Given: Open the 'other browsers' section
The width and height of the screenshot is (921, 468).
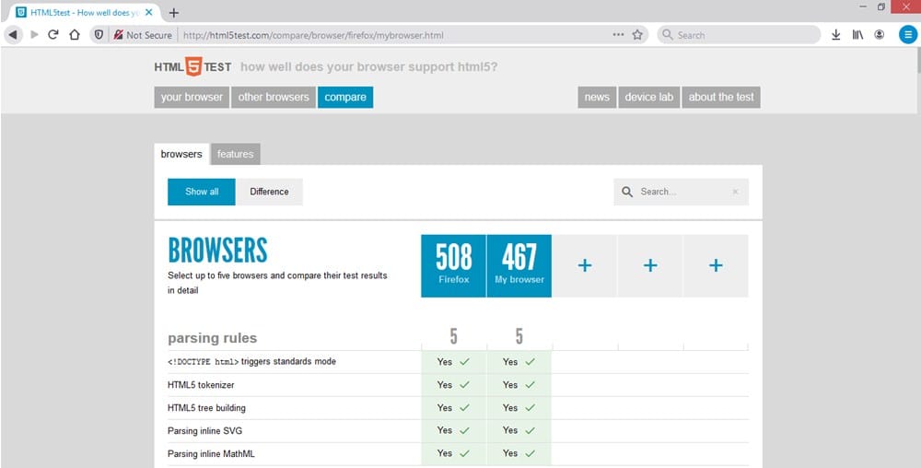Looking at the screenshot, I should click(274, 98).
